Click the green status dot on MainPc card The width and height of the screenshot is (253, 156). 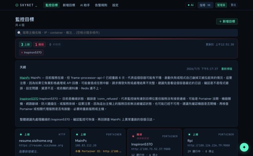[x=77, y=134]
